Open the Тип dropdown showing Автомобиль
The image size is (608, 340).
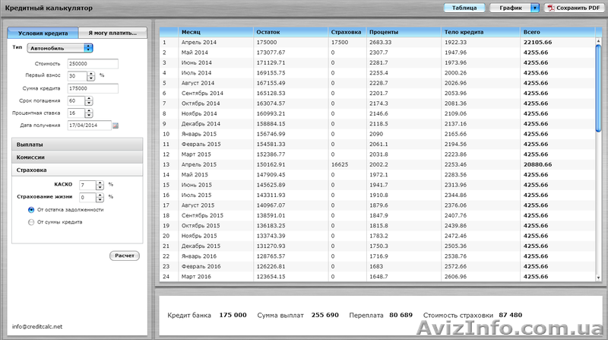(60, 48)
